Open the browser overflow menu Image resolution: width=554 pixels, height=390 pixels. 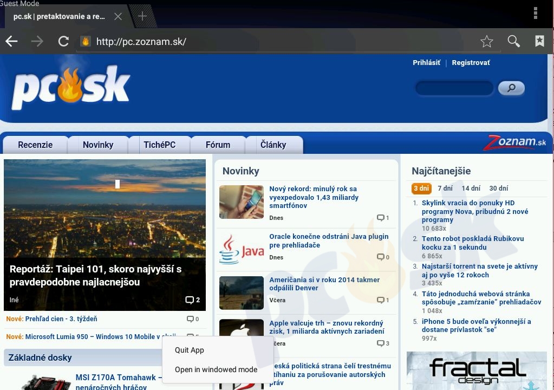pyautogui.click(x=536, y=13)
